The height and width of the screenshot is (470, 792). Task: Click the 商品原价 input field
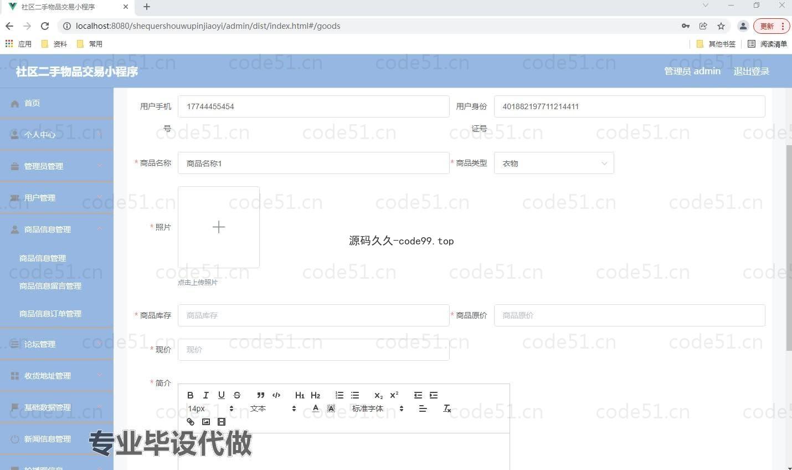click(x=630, y=315)
